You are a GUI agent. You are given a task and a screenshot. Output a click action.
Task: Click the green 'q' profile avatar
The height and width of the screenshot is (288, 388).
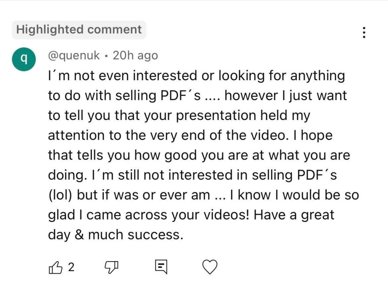[x=23, y=59]
